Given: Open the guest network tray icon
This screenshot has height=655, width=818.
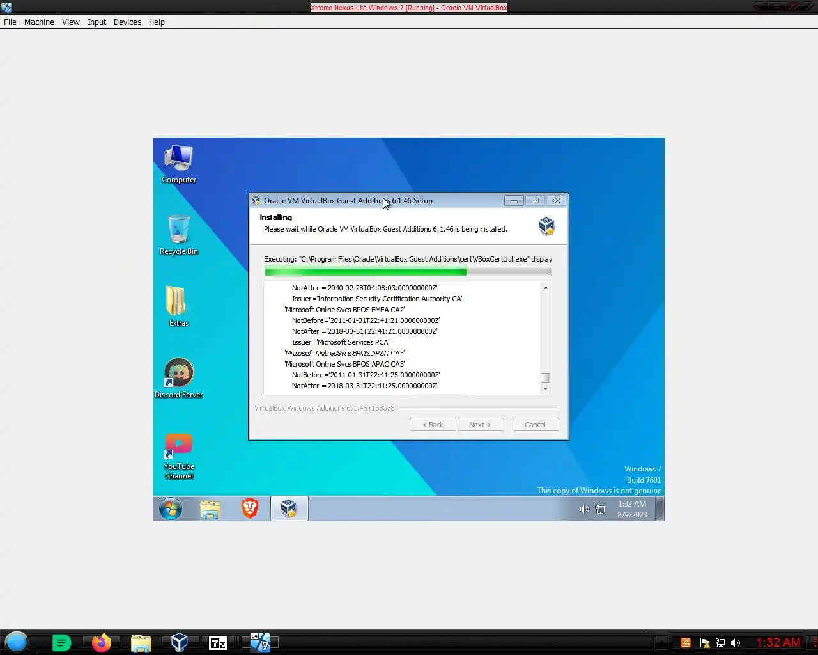Looking at the screenshot, I should [x=600, y=509].
